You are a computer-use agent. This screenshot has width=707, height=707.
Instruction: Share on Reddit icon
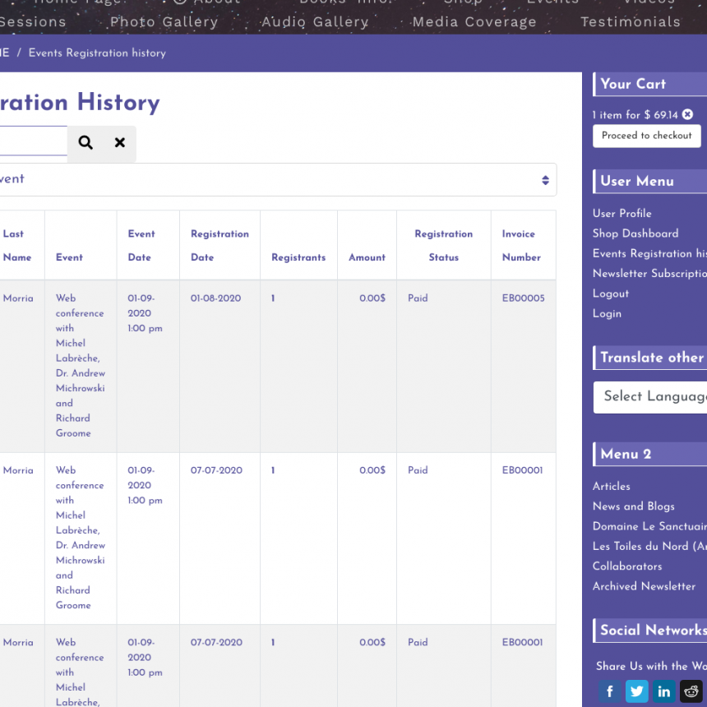691,691
